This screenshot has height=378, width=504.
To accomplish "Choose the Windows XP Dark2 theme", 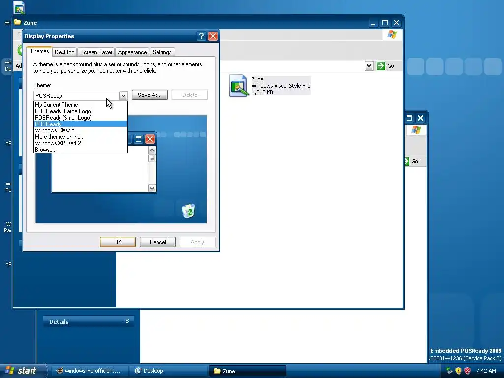I will [x=81, y=143].
